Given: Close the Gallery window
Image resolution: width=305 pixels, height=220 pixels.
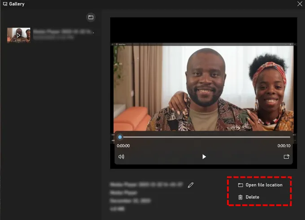Looking at the screenshot, I should point(300,4).
